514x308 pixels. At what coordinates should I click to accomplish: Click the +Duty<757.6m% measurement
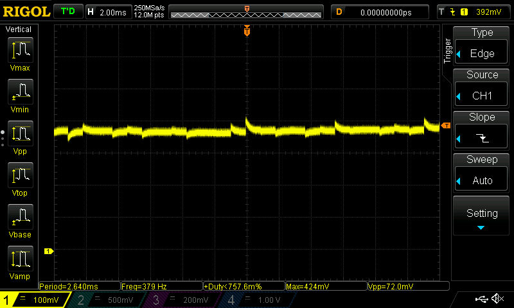(244, 286)
